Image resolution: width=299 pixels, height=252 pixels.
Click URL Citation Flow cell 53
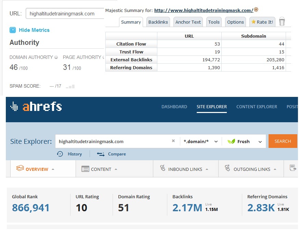coord(189,44)
